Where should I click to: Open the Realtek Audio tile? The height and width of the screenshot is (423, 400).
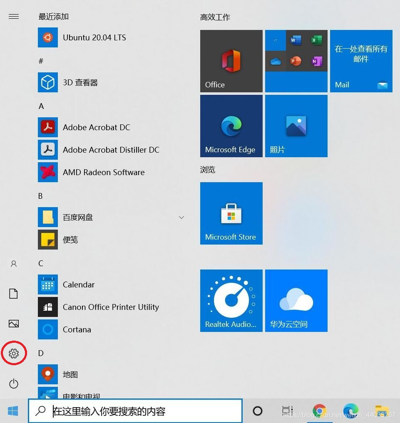tap(231, 301)
